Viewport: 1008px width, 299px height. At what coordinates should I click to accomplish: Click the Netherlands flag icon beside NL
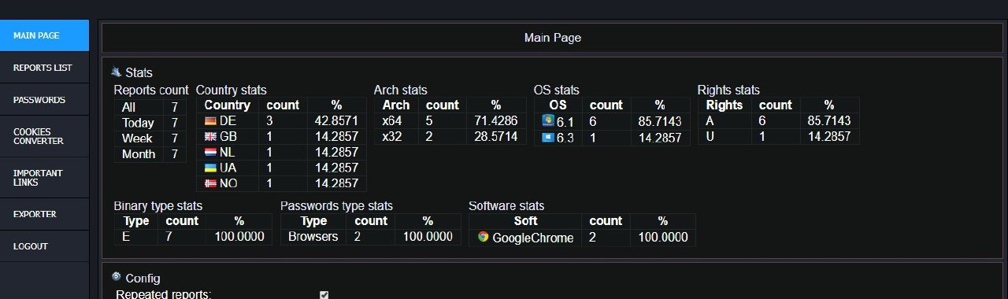point(210,153)
